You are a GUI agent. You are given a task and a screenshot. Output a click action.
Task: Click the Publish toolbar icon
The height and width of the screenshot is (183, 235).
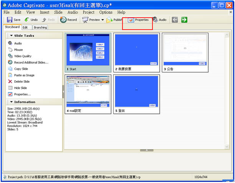109,20
